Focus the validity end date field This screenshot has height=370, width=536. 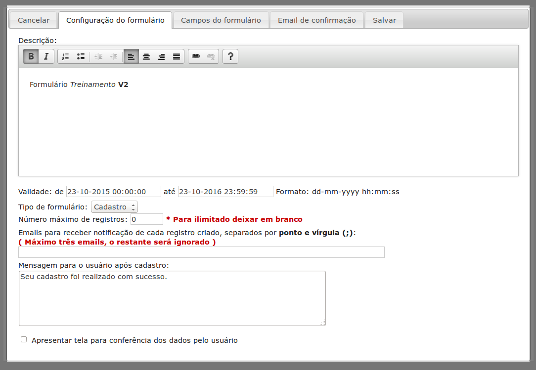225,192
